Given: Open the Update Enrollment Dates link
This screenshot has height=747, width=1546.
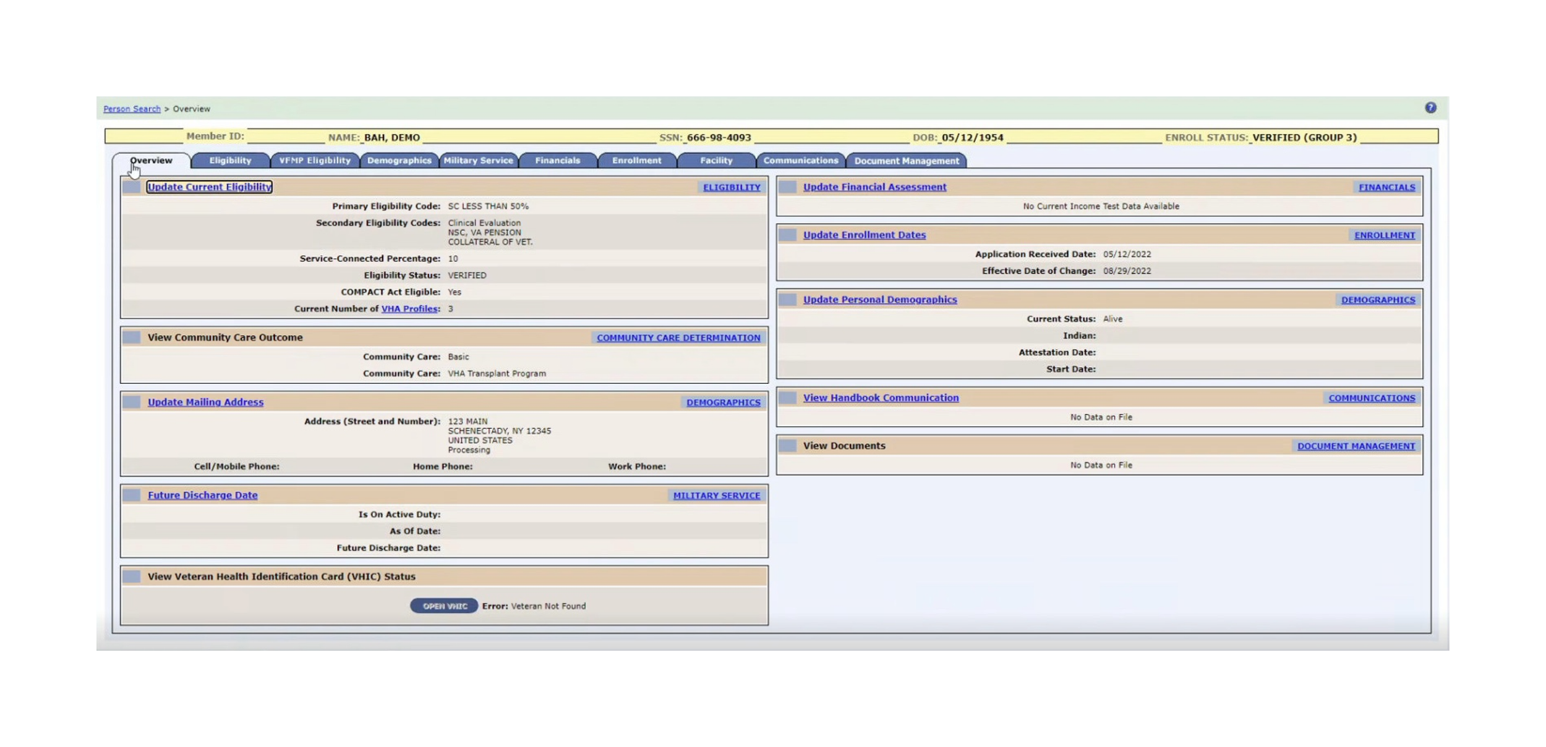Looking at the screenshot, I should click(864, 235).
